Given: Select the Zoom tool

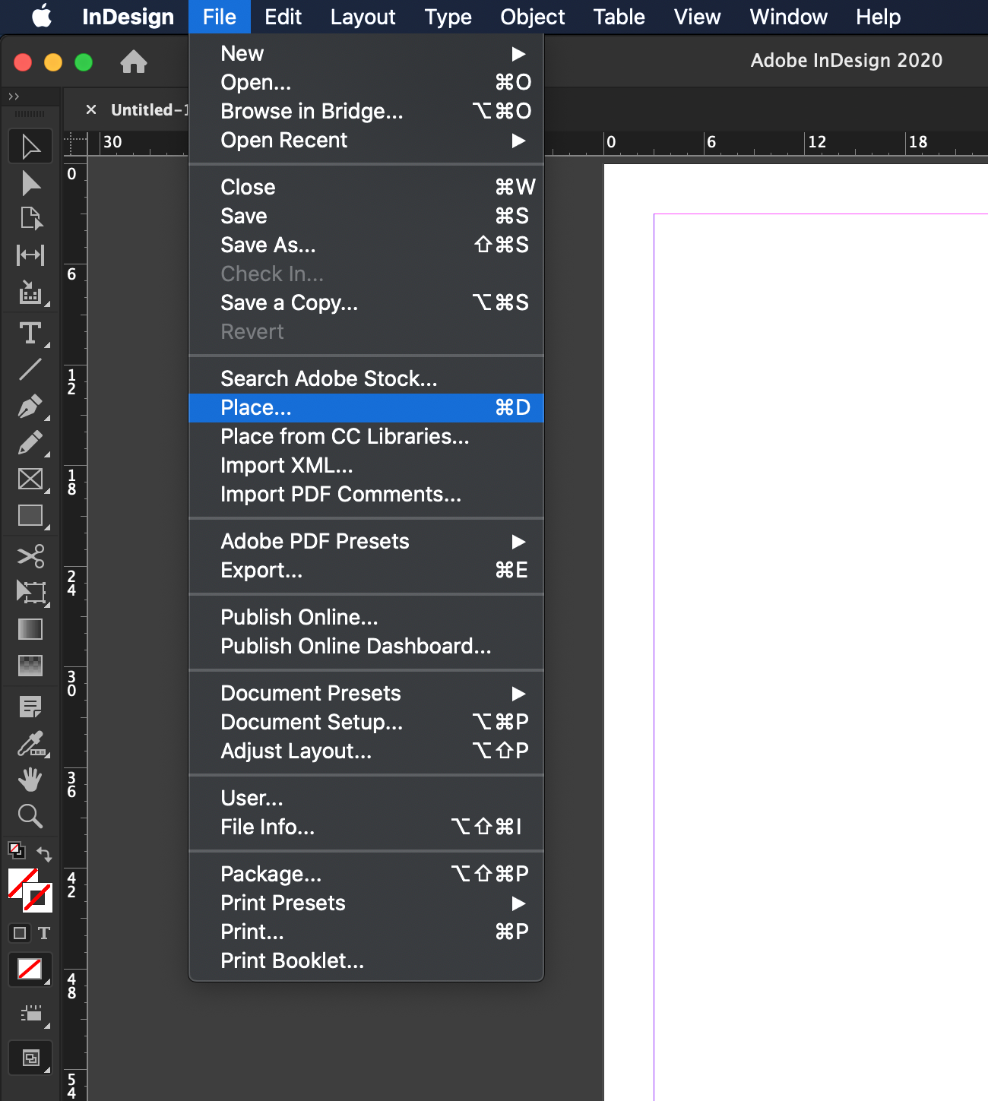Looking at the screenshot, I should tap(30, 816).
